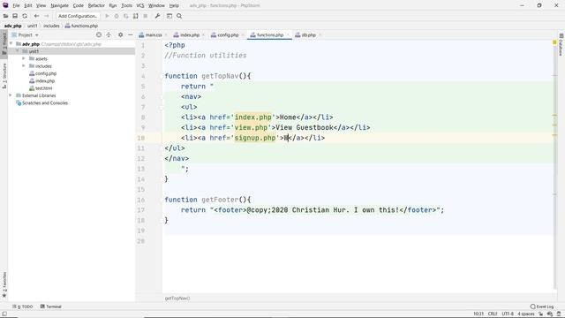
Task: Open the 4 spaces indent selector
Action: (x=526, y=314)
